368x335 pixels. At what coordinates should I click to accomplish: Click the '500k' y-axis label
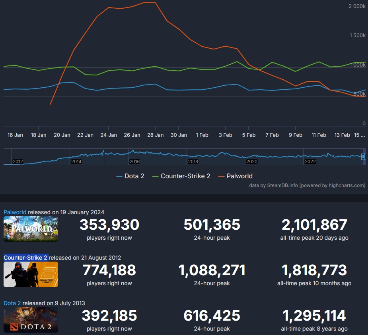pyautogui.click(x=360, y=94)
